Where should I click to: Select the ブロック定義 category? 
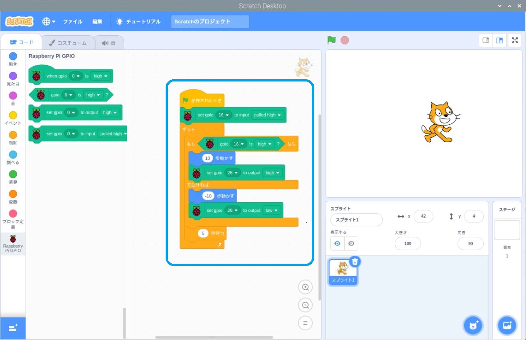click(13, 220)
